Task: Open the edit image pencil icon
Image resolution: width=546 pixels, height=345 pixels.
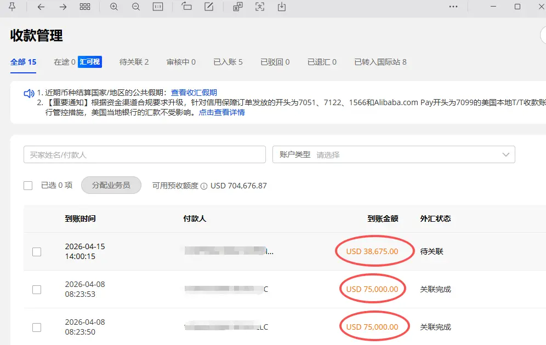Action: click(209, 7)
